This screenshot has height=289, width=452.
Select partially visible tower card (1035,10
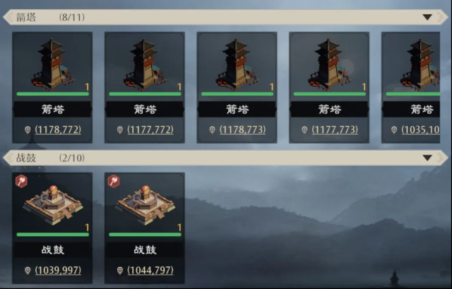(411, 87)
